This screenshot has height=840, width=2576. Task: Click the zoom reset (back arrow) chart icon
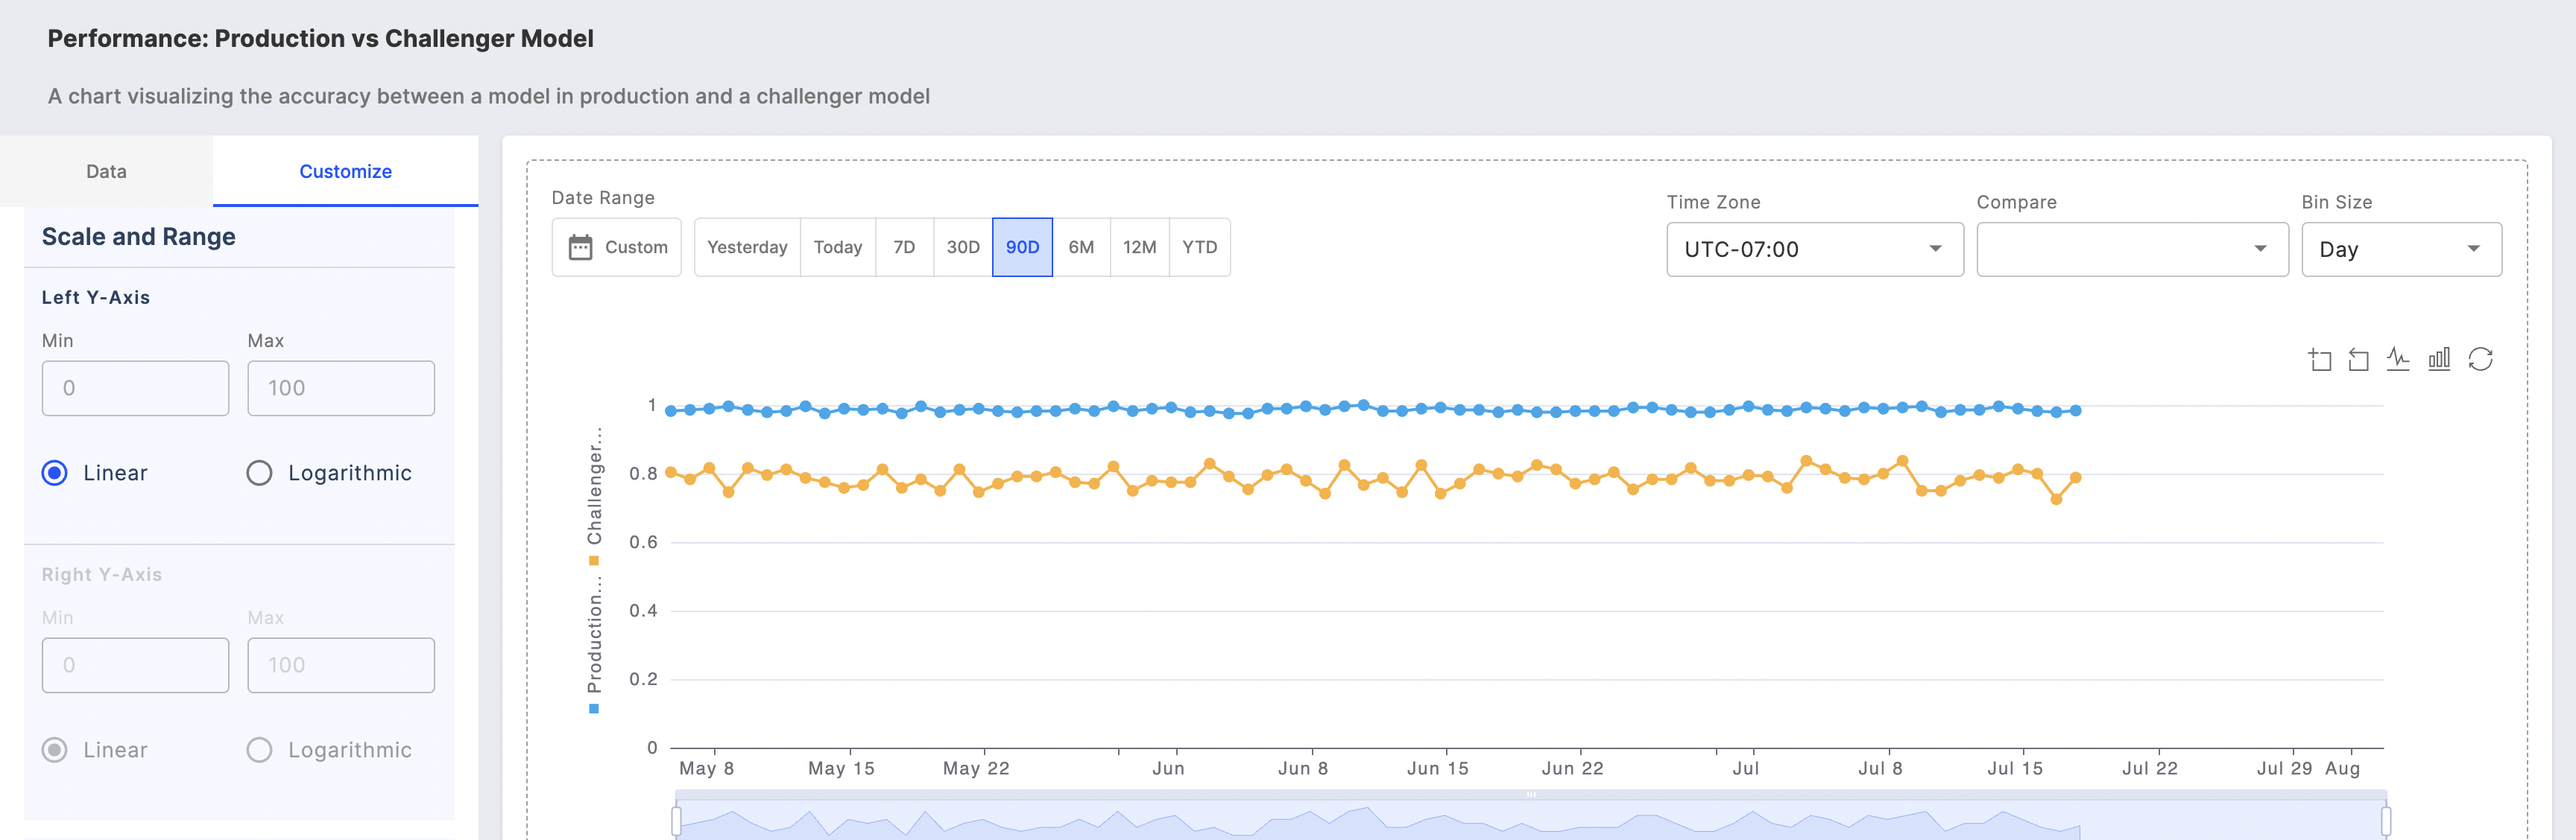pos(2359,360)
